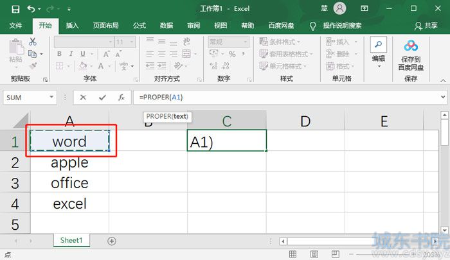Viewport: 450px width, 260px height.
Task: Click the Insert Function fx icon
Action: (x=122, y=98)
